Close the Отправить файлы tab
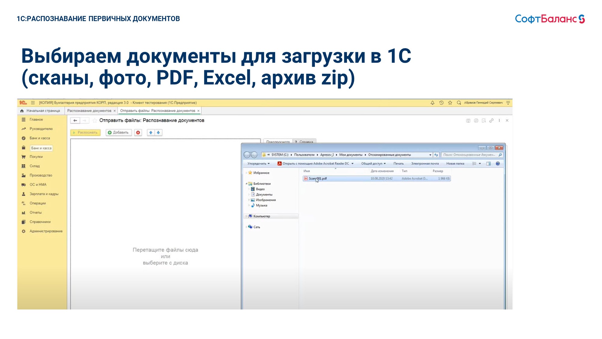The height and width of the screenshot is (339, 602). (x=198, y=111)
